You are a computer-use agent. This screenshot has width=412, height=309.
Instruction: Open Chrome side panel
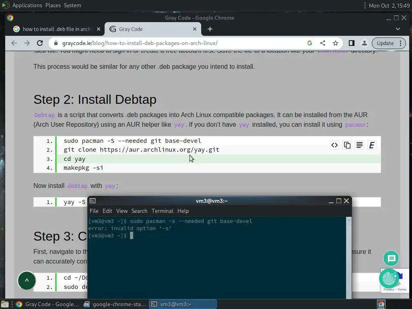[351, 43]
